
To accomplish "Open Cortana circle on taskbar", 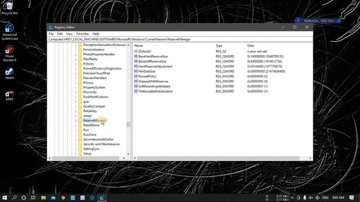I will click(24, 198).
